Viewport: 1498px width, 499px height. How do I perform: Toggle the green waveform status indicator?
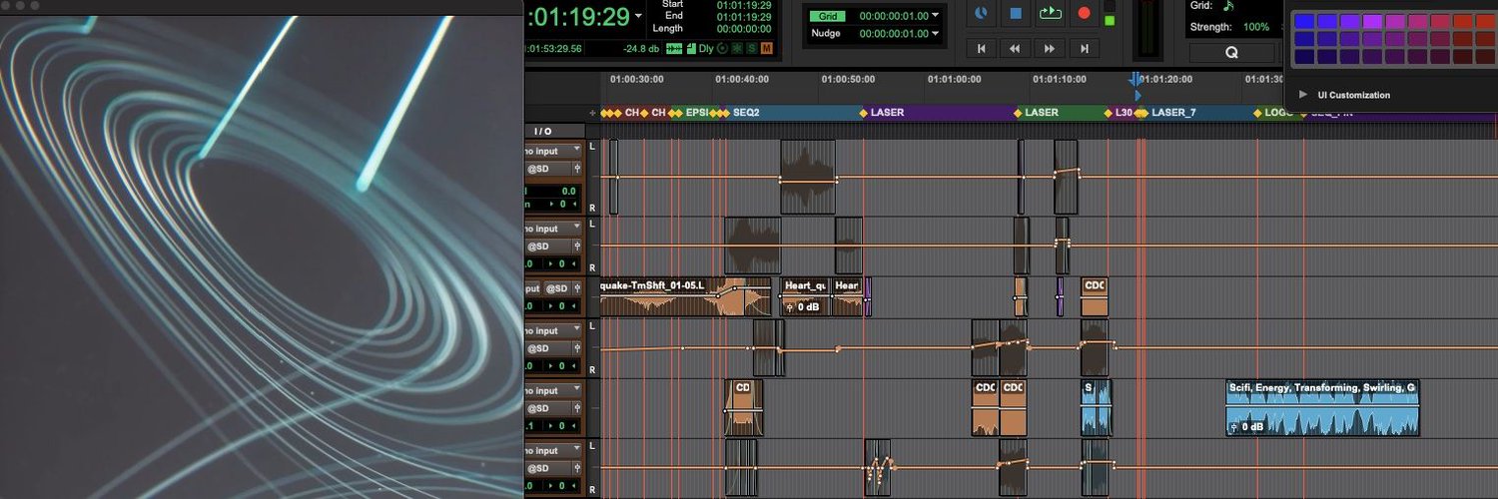tap(674, 48)
